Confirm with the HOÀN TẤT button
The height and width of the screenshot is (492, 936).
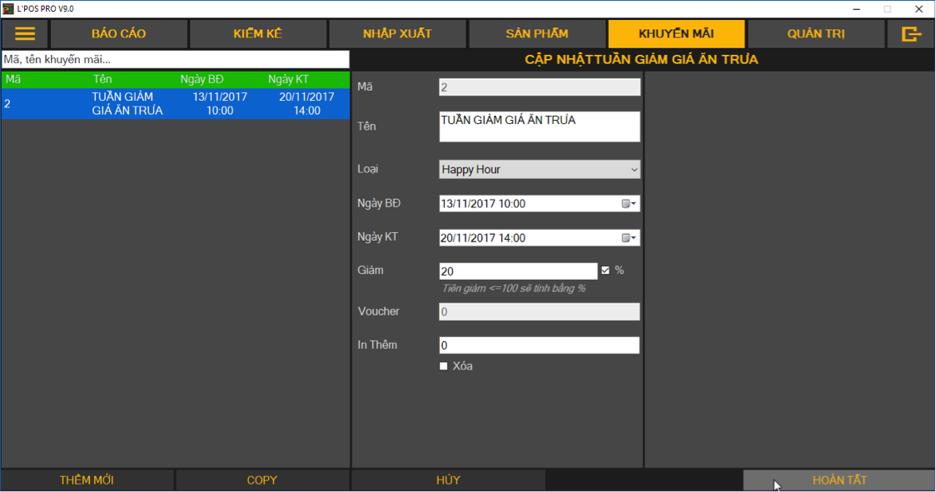point(839,480)
